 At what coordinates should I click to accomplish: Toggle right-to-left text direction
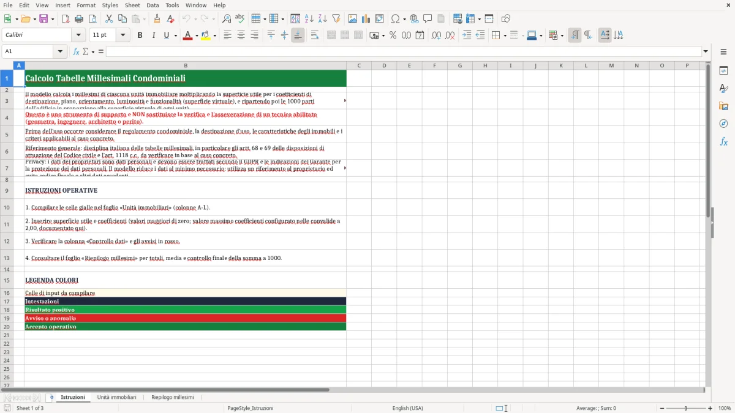(588, 35)
